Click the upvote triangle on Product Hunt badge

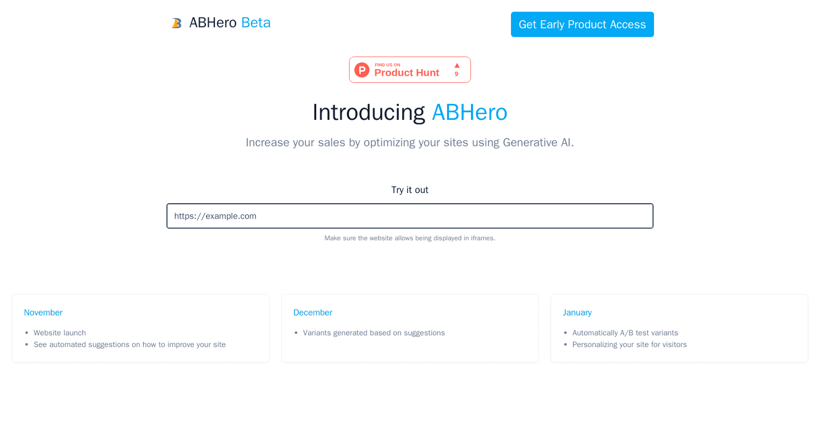pos(456,65)
